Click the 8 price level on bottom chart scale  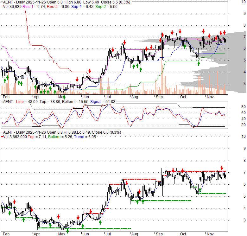(x=244, y=160)
